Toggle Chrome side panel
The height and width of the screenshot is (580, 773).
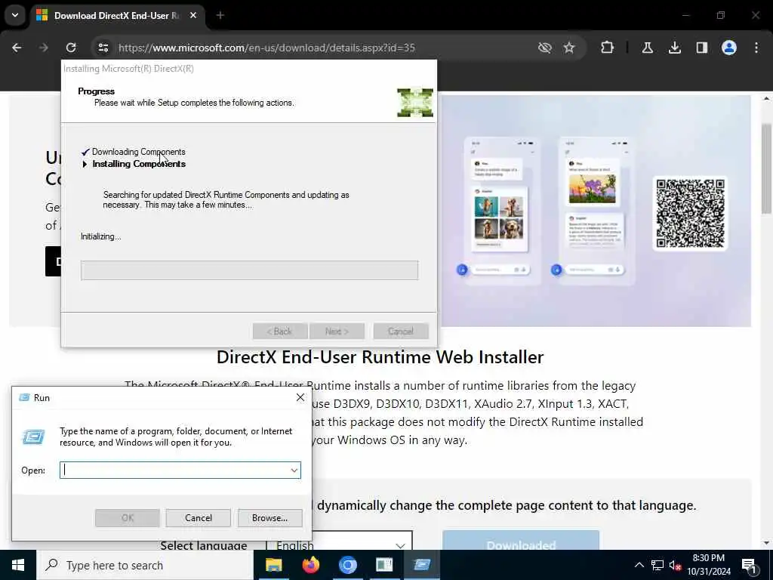[701, 48]
